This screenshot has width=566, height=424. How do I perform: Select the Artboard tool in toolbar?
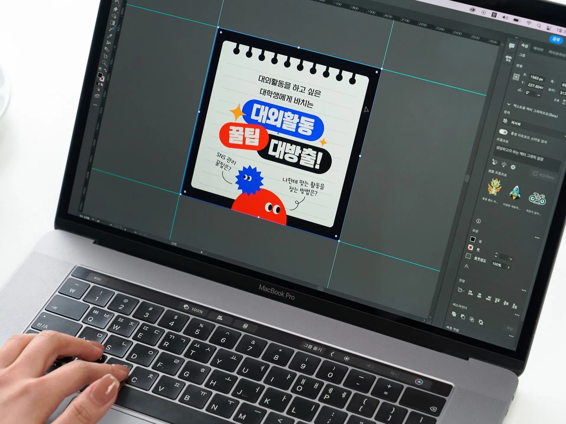106,56
